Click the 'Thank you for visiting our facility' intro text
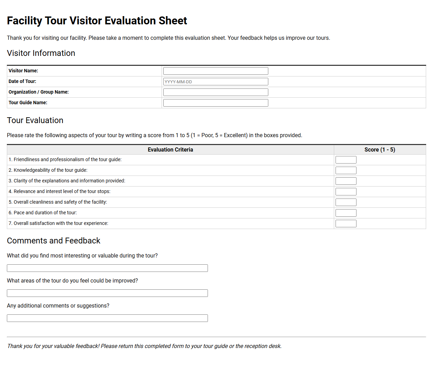Image resolution: width=433 pixels, height=384 pixels. (168, 38)
